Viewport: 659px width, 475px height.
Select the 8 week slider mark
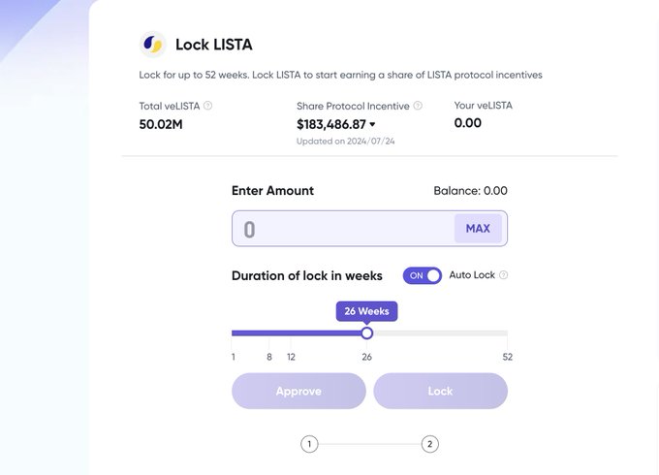[269, 333]
